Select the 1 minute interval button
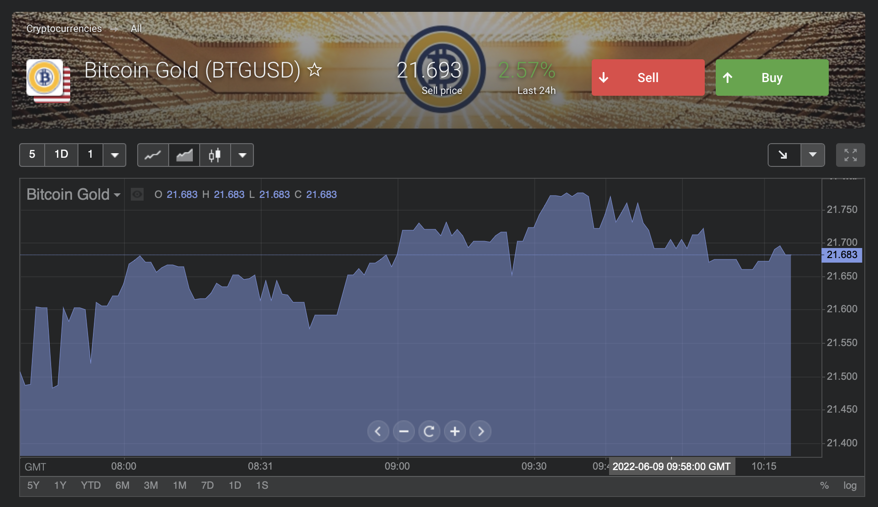The height and width of the screenshot is (507, 878). pyautogui.click(x=90, y=155)
